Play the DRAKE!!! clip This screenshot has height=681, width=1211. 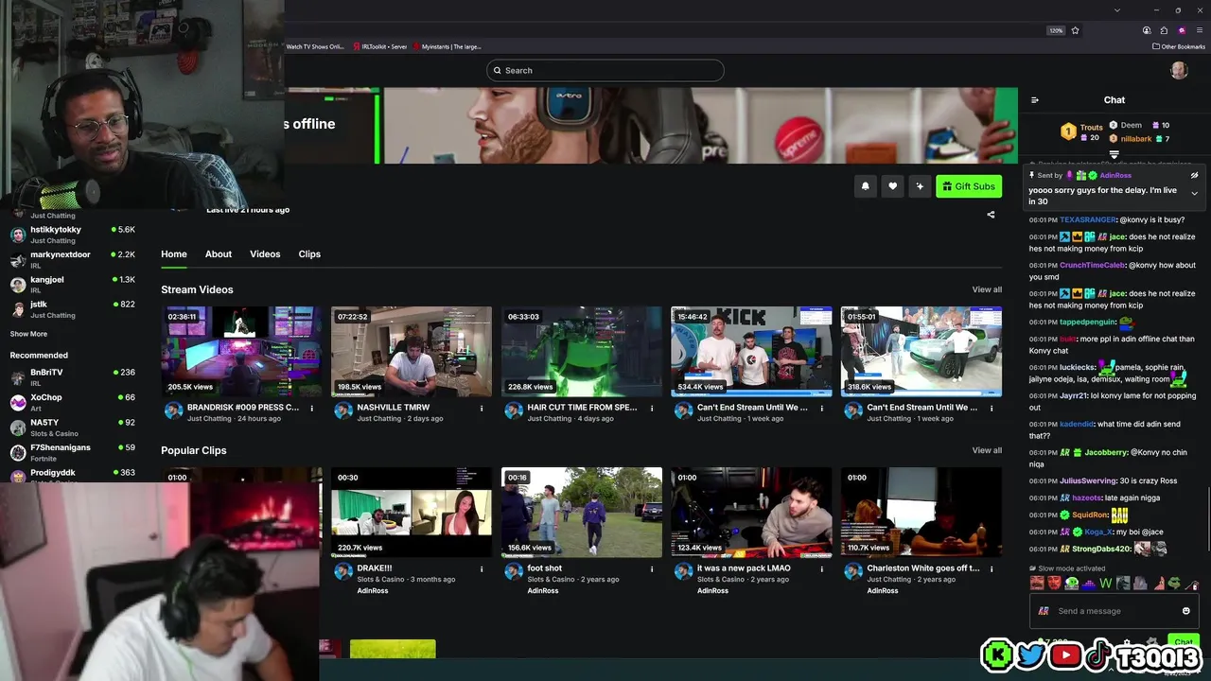point(412,512)
